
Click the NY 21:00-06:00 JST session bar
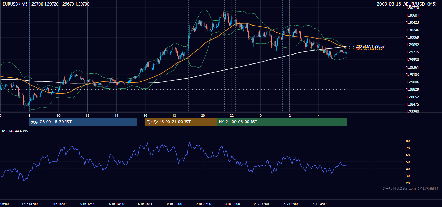[282, 122]
